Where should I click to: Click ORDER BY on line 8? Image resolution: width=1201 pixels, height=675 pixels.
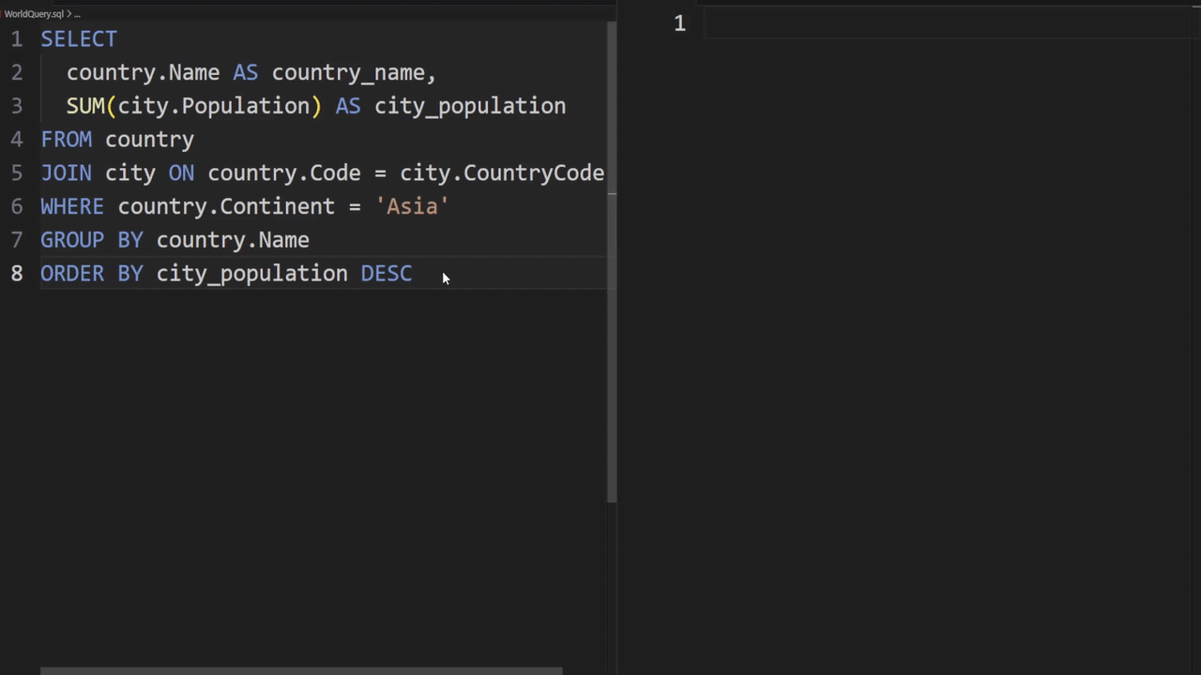tap(92, 274)
